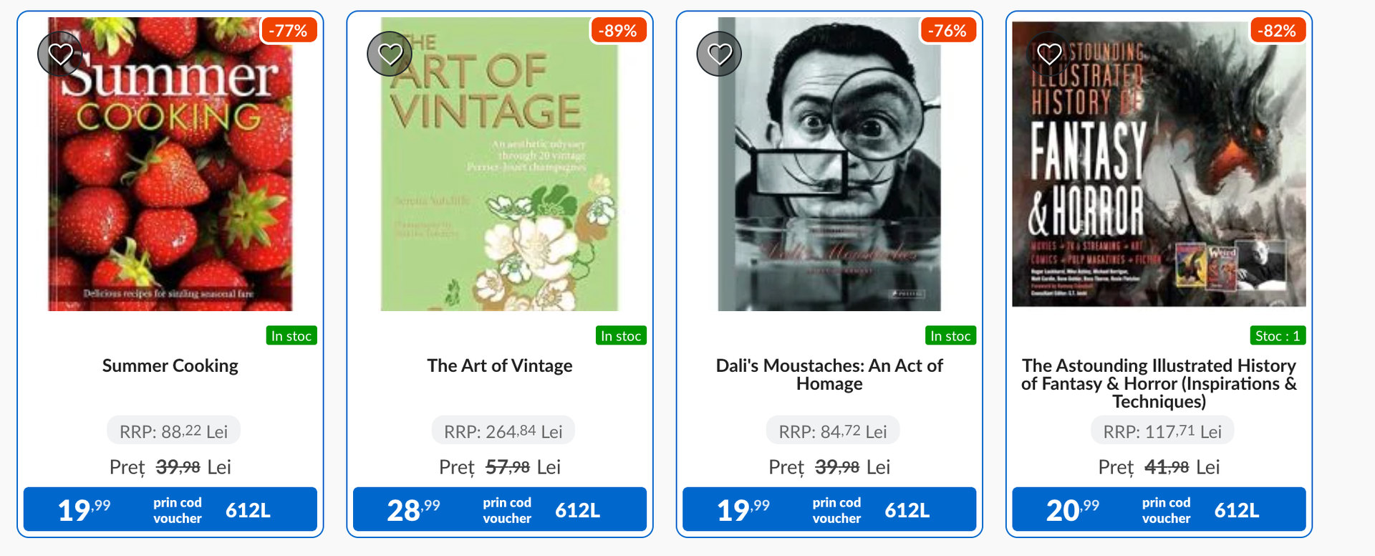Click the 19,99 voucher button for Summer Cooking
The height and width of the screenshot is (556, 1375).
tap(170, 509)
